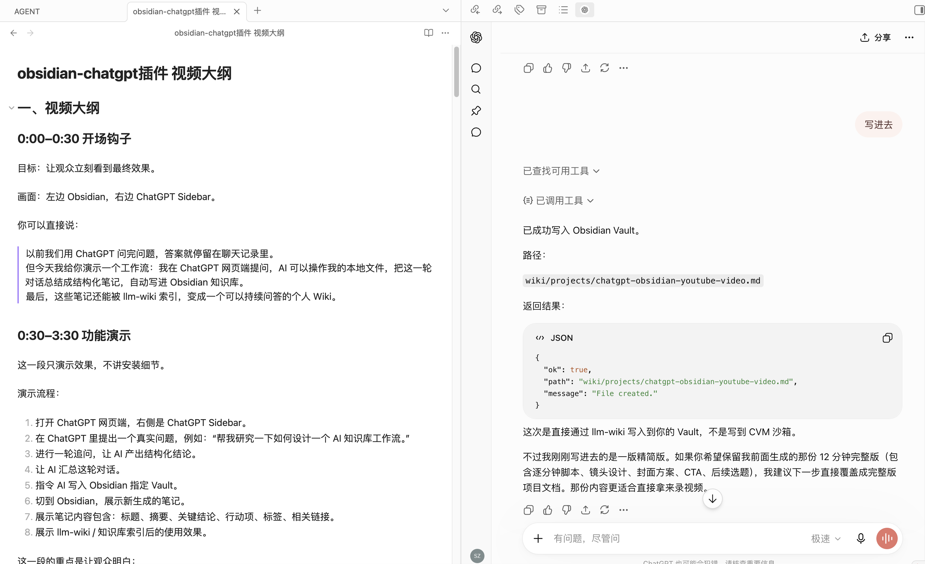Screen dimensions: 925x564
Task: Thumbs down the reply above 写进去
Action: coord(567,68)
